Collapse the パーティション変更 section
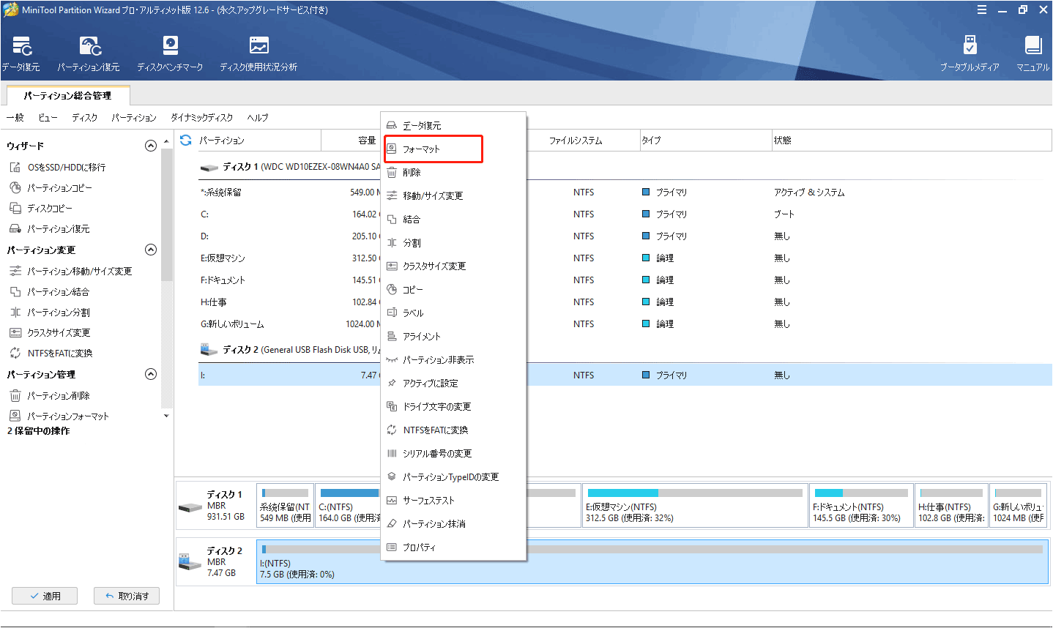The width and height of the screenshot is (1053, 628). click(x=151, y=249)
